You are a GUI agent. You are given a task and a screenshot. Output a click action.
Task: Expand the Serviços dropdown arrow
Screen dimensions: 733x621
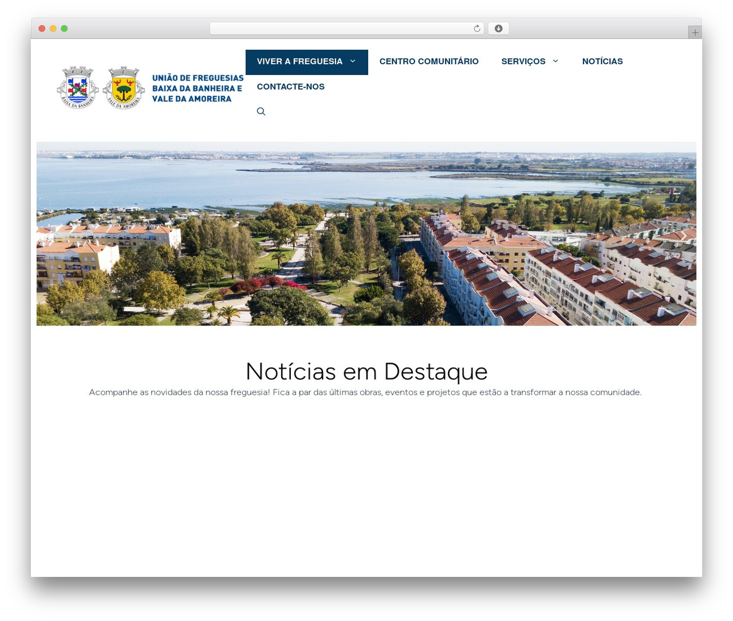(555, 61)
